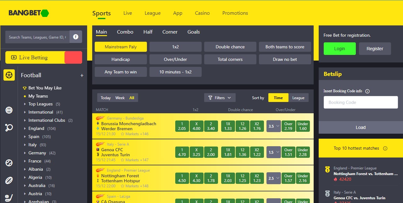The height and width of the screenshot is (203, 403).
Task: Favorite the Genoa vs Juventus match star
Action: [x=123, y=160]
